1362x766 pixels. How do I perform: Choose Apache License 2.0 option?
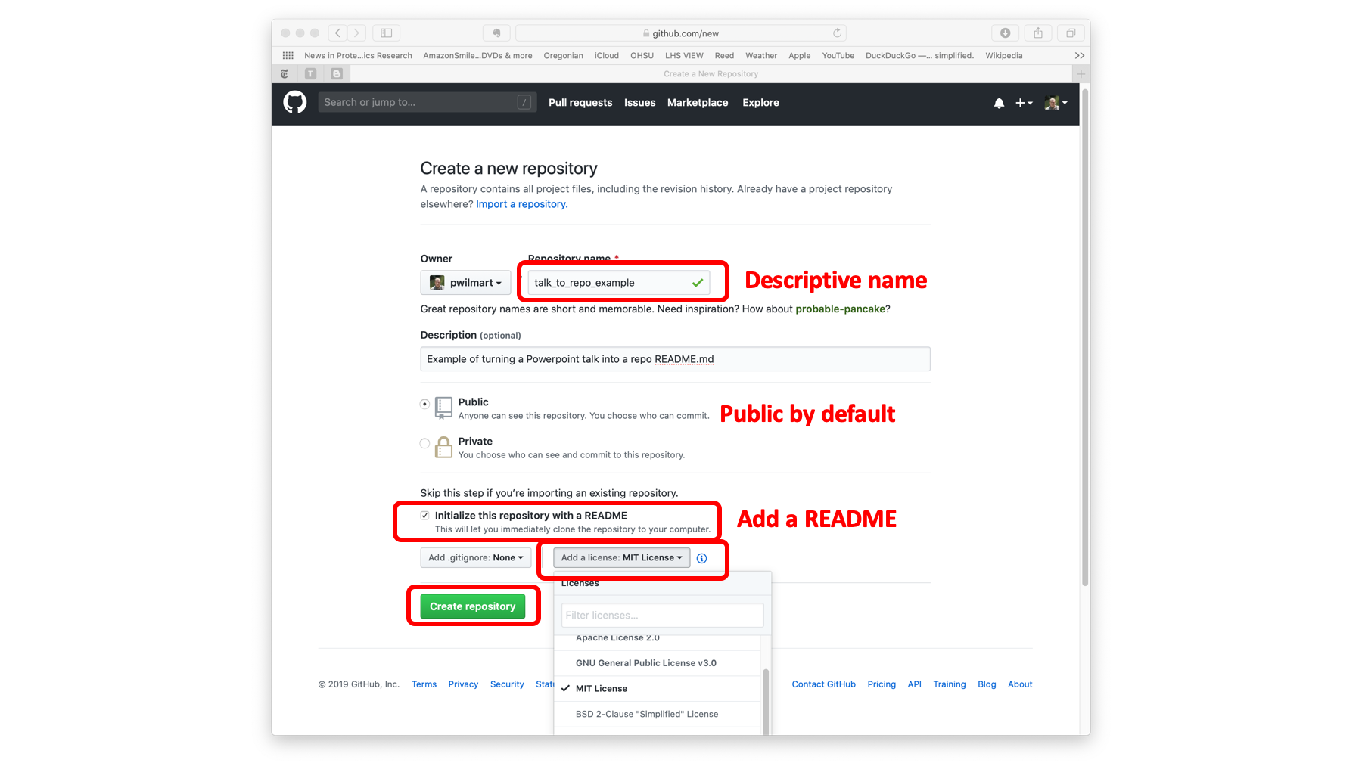657,640
